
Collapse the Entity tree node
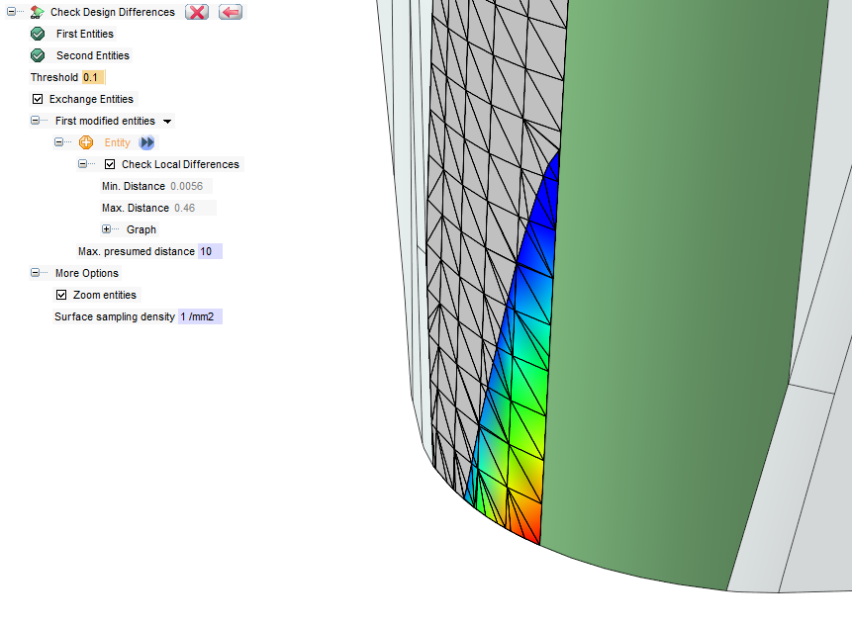[58, 142]
